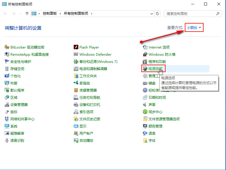Go up one folder level
This screenshot has height=170, width=226.
tap(27, 13)
